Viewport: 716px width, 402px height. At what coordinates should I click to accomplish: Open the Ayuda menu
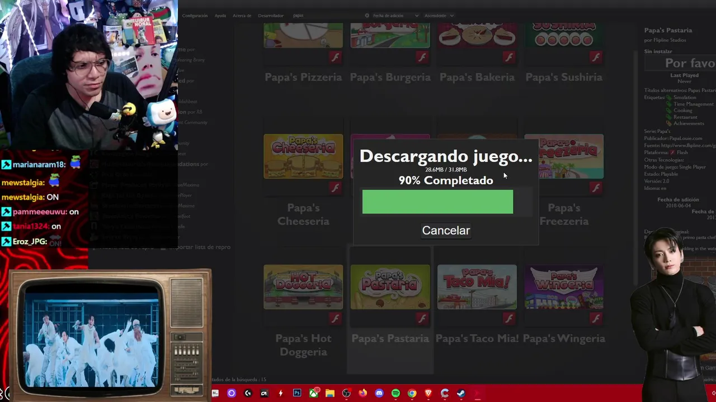pyautogui.click(x=220, y=16)
